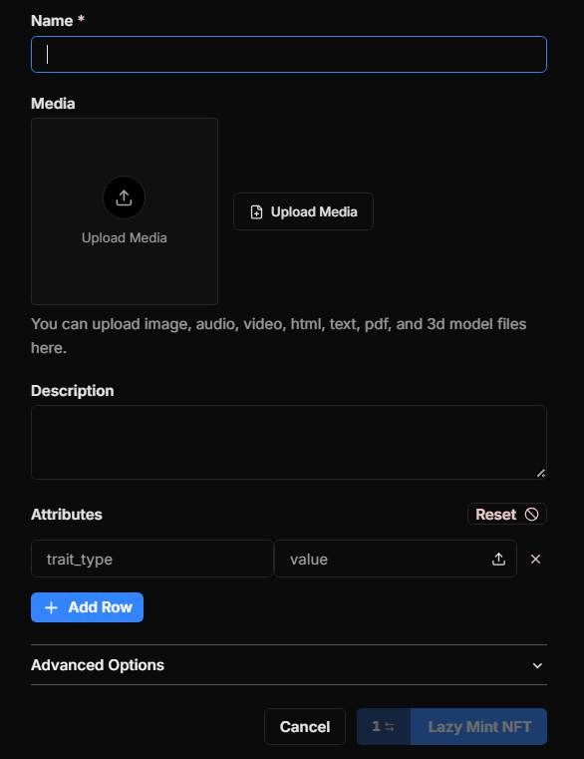Viewport: 584px width, 759px height.
Task: Focus the Description text area
Action: click(289, 443)
